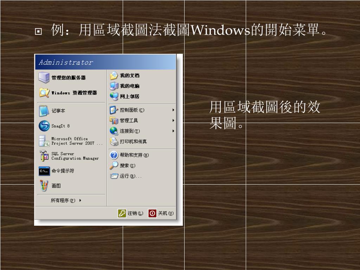Choose 帮助和支持(H) menu entry

[x=134, y=155]
